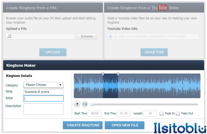Click the start selection marker on waveform
207x134 pixels.
click(x=103, y=74)
